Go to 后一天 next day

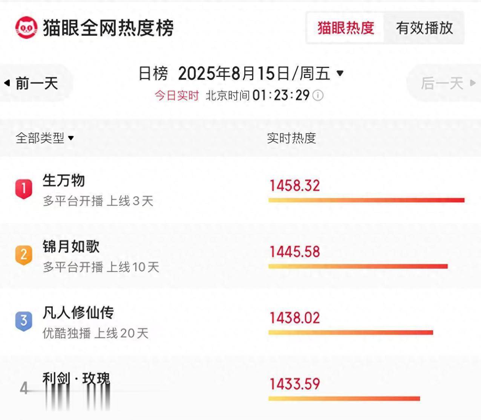(442, 83)
